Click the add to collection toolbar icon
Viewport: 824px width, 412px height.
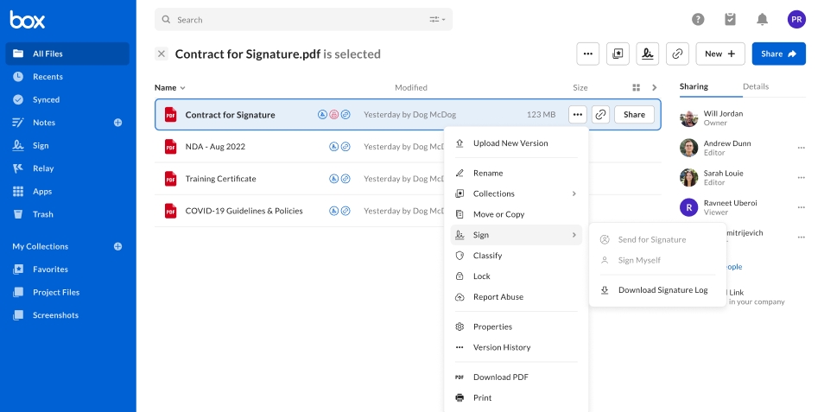click(618, 54)
